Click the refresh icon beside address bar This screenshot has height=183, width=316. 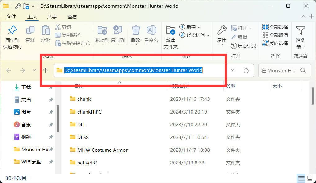click(x=246, y=71)
